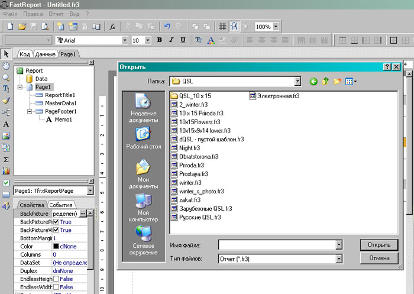The height and width of the screenshot is (294, 414).
Task: Click the Back green arrow in dialog
Action: pyautogui.click(x=313, y=82)
